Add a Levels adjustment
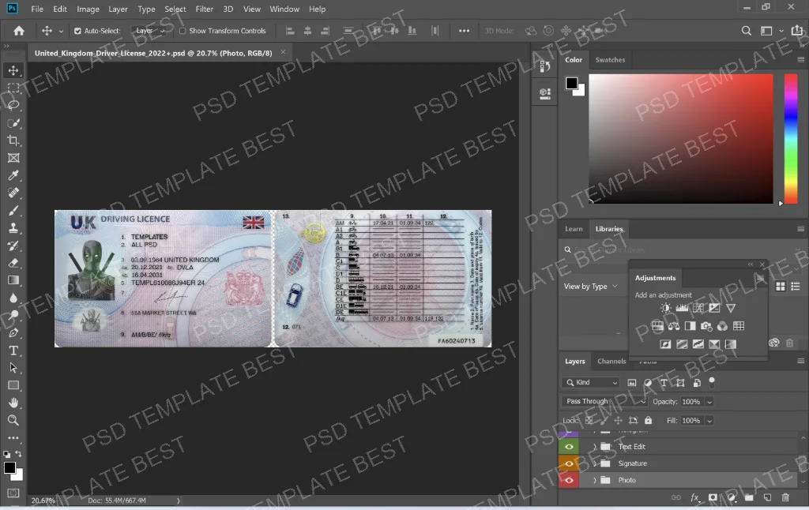The width and height of the screenshot is (809, 510). 682,308
